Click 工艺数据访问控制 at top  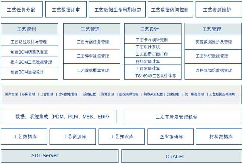170,10
